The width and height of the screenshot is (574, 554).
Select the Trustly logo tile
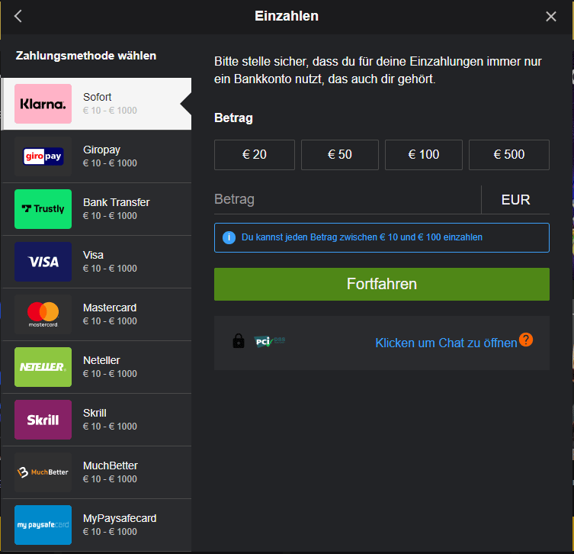pos(43,209)
